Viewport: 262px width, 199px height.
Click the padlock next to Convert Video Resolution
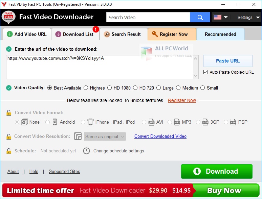pyautogui.click(x=9, y=136)
